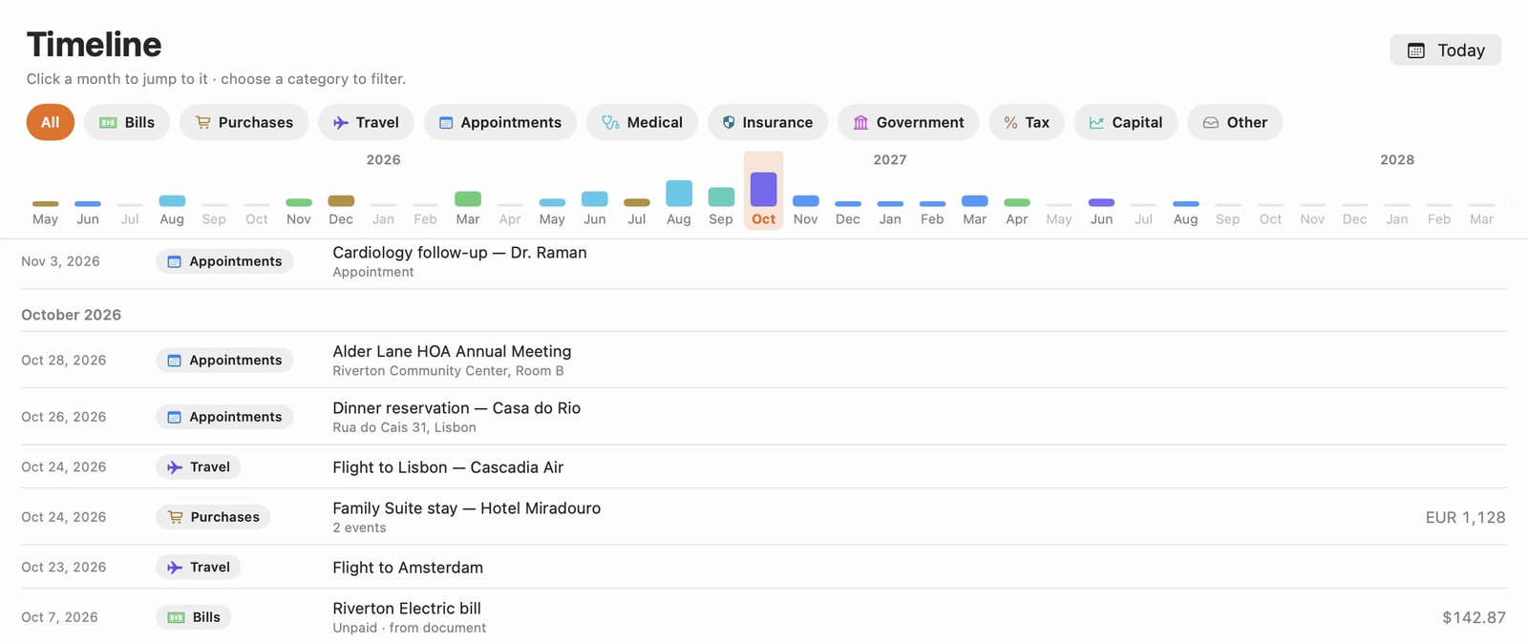Filter timeline by Travel

coord(366,122)
